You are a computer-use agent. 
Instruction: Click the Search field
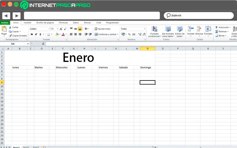198,16
